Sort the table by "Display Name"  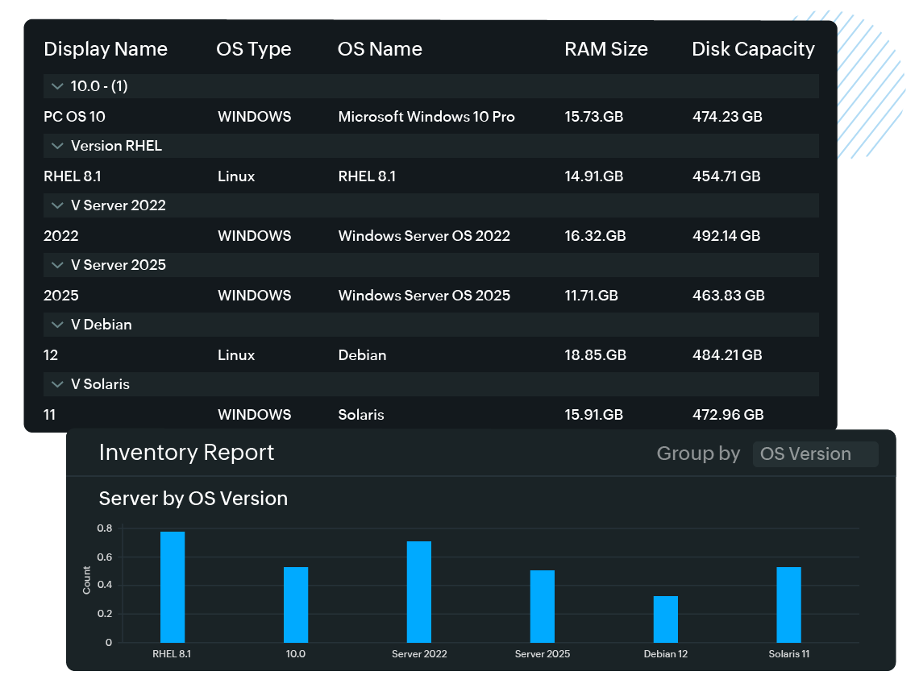click(106, 49)
